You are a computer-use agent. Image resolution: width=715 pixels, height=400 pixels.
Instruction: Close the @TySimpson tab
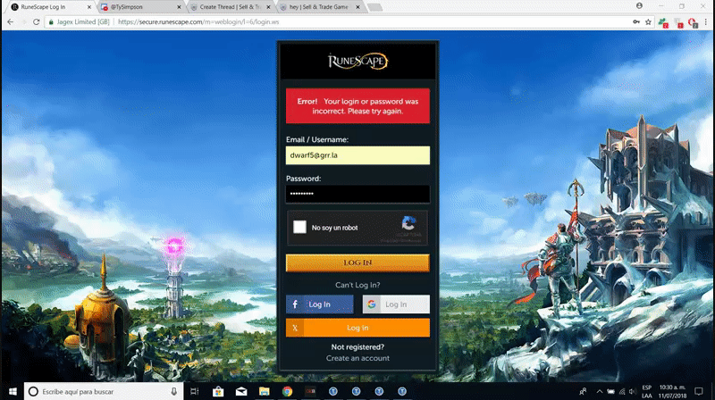pos(179,7)
